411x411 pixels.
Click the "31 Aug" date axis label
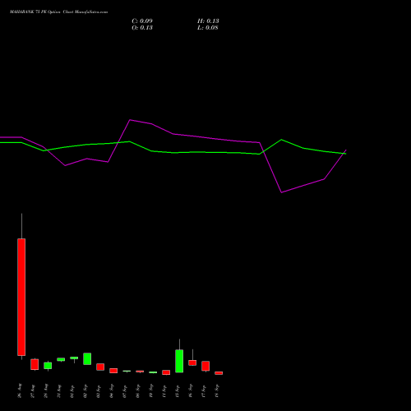59,391
